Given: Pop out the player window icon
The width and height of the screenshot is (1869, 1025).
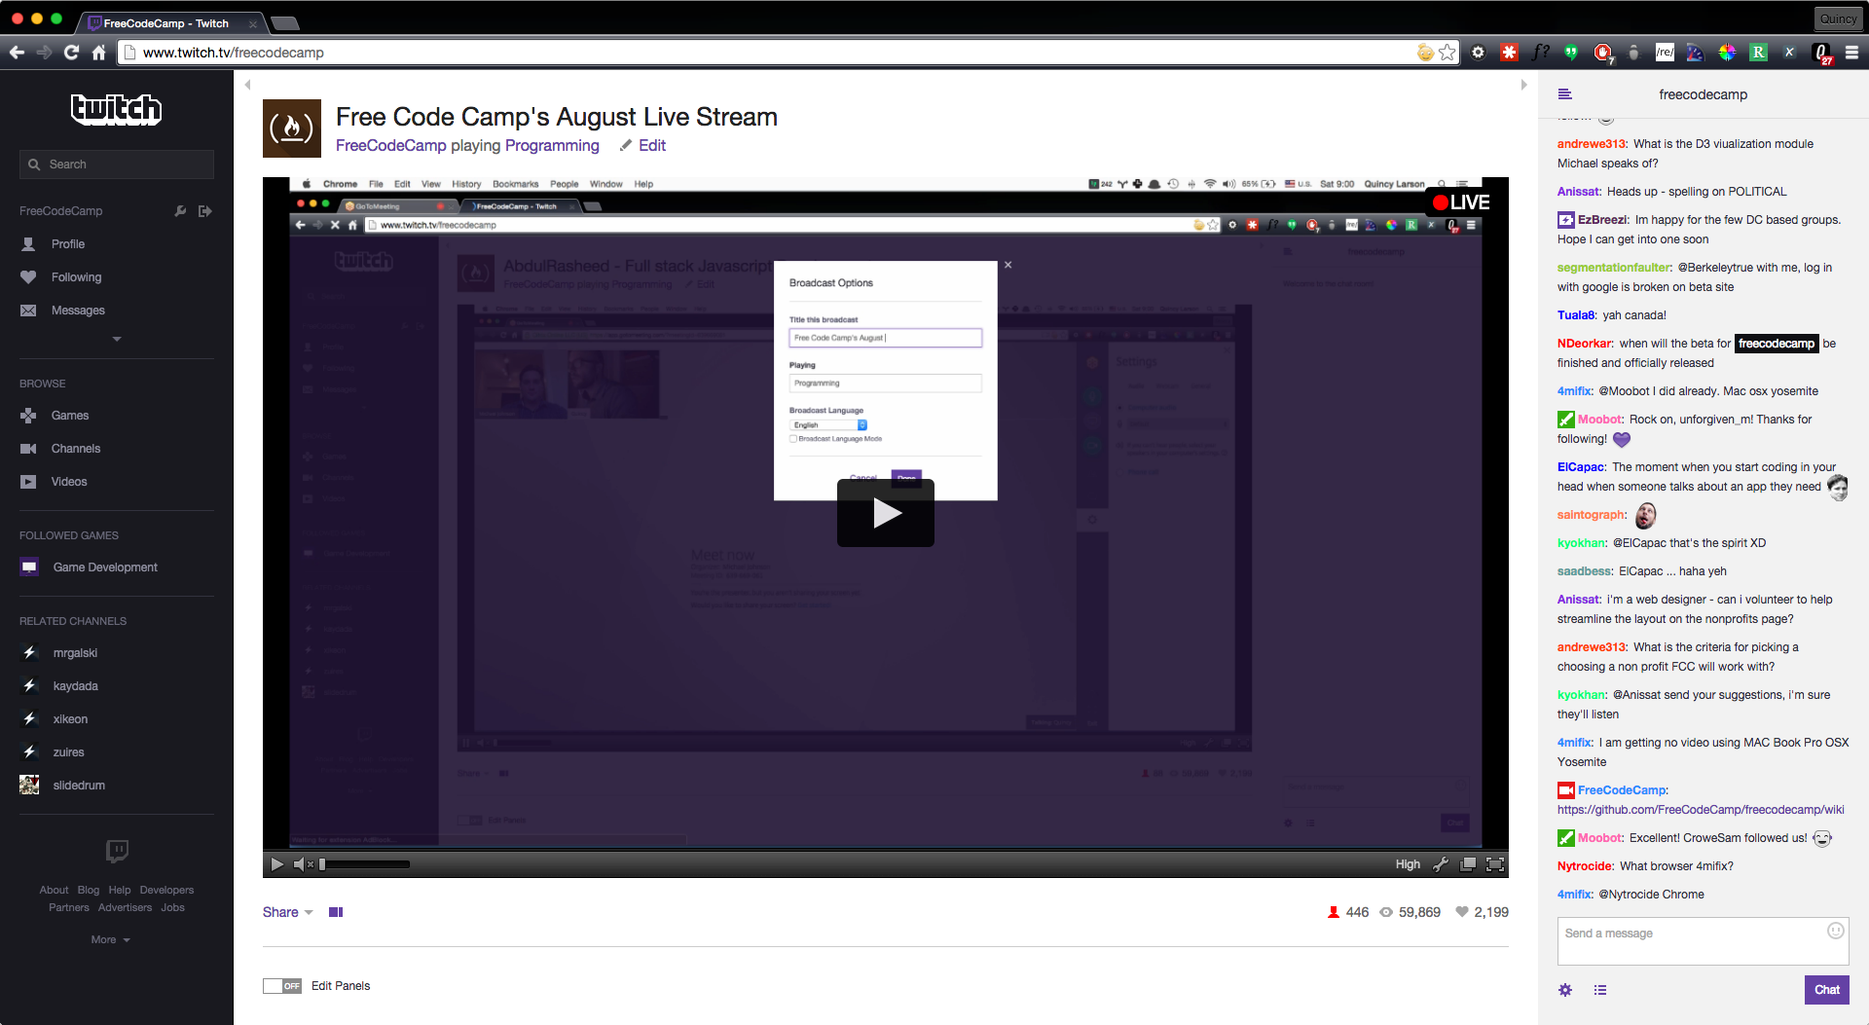Looking at the screenshot, I should point(1468,864).
